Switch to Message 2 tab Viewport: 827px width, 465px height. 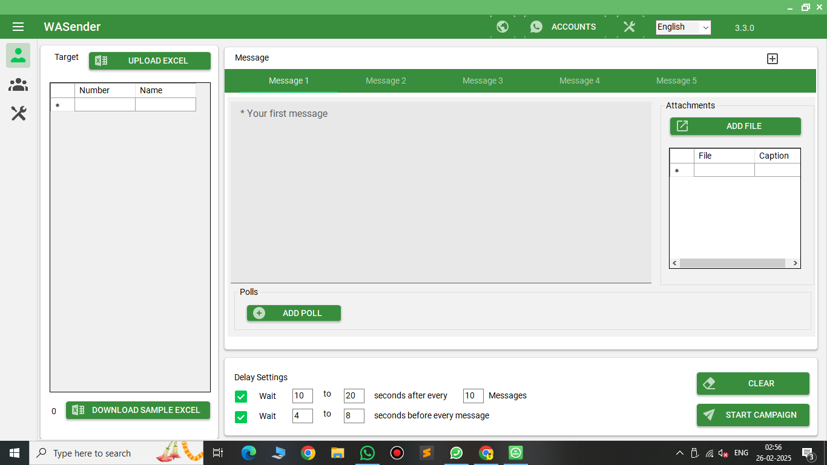(386, 81)
